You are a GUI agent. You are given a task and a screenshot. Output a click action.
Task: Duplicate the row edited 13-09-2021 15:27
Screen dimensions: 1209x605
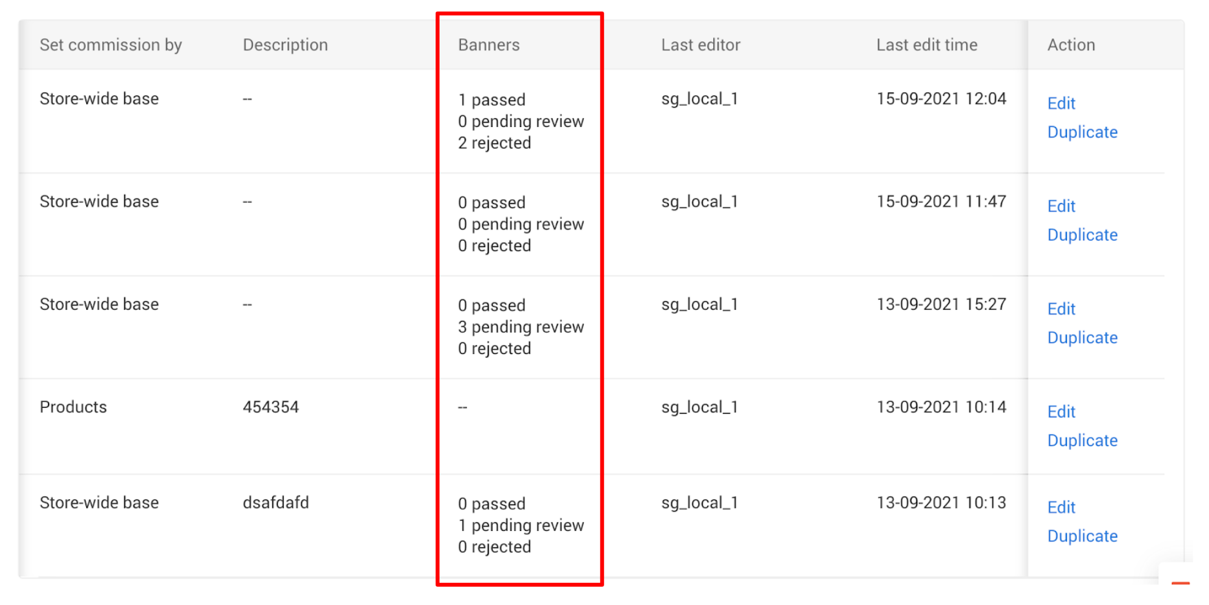[1082, 338]
